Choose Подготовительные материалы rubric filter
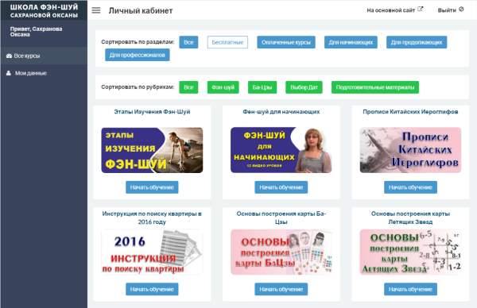 tap(375, 87)
